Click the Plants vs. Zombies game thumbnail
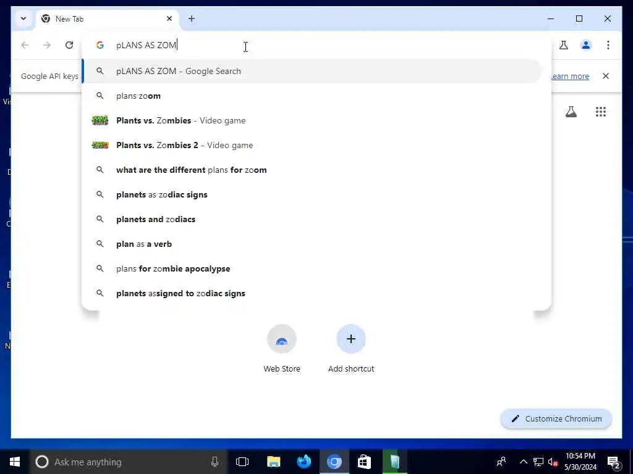The image size is (633, 474). 100,120
